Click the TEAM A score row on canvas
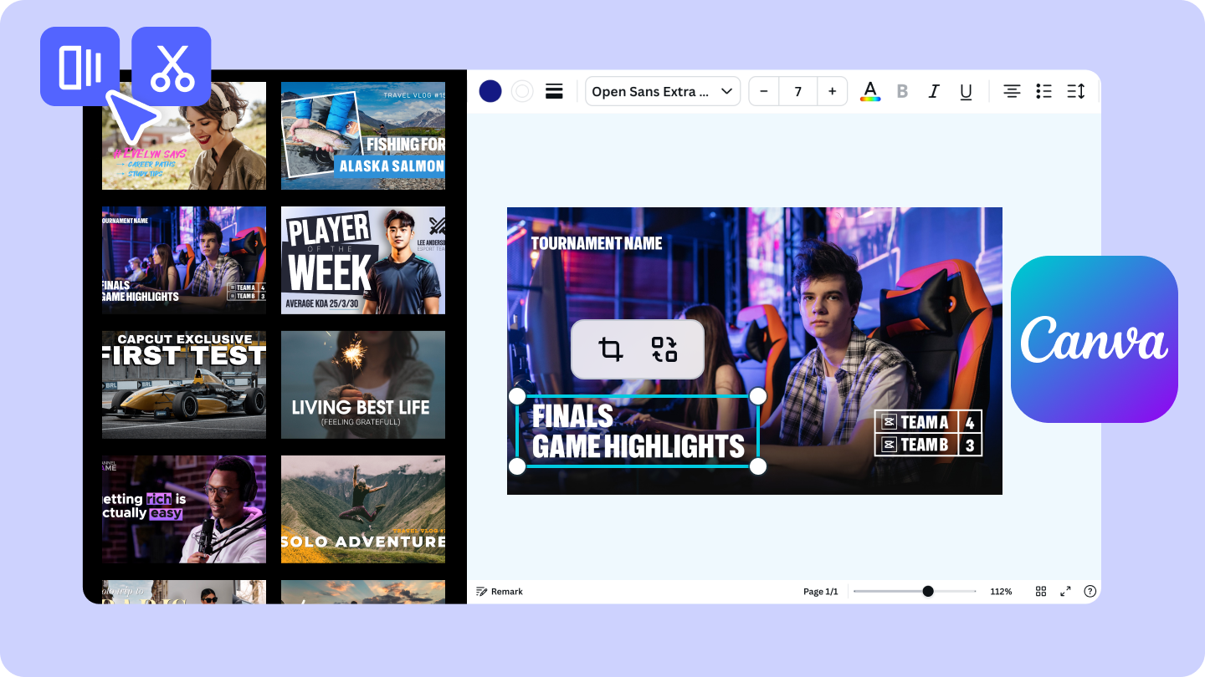The image size is (1205, 677). 928,422
